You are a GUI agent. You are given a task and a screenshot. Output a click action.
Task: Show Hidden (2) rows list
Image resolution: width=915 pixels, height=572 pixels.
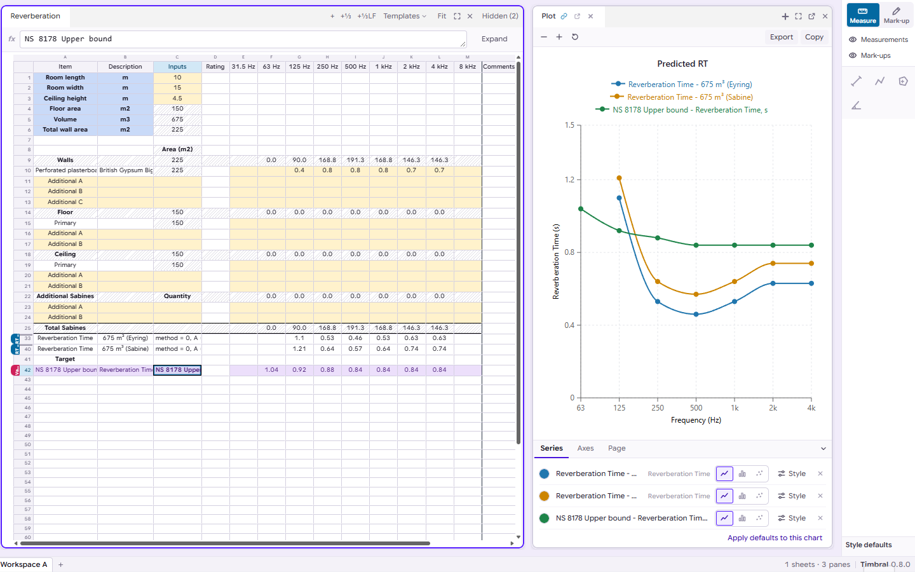click(500, 17)
